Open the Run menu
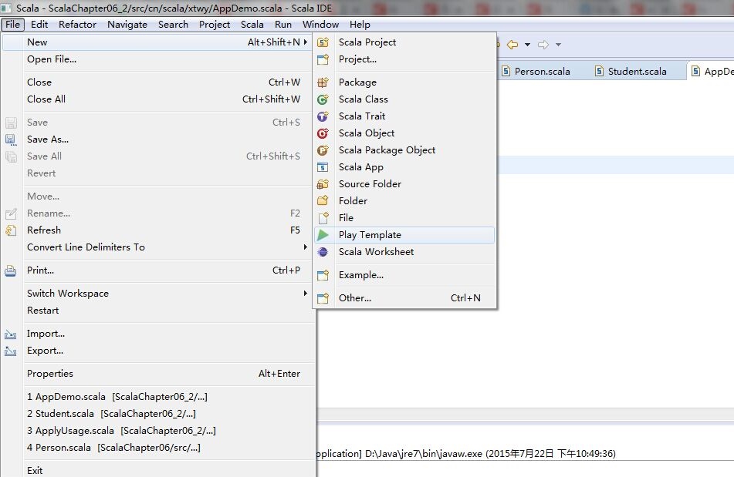This screenshot has width=734, height=477. [x=283, y=25]
